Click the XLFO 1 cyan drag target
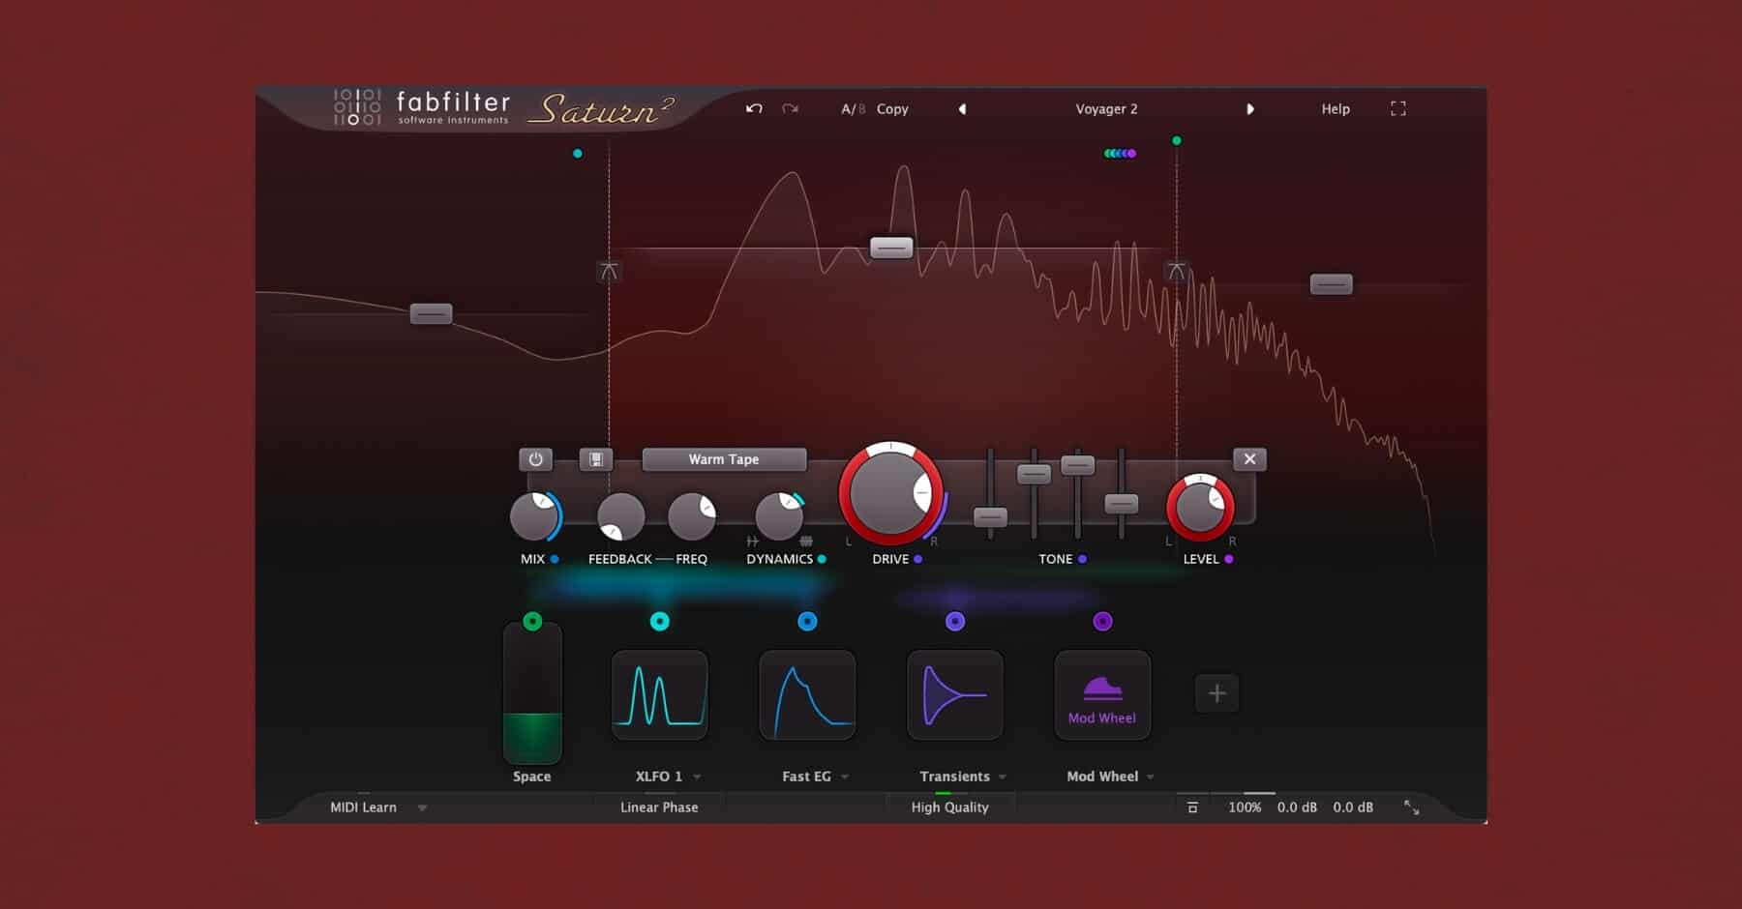Screen dimensions: 1742x909 click(660, 621)
